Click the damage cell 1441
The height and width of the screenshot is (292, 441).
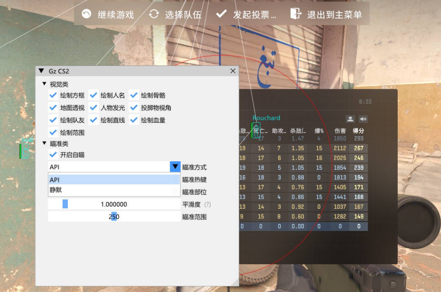pyautogui.click(x=340, y=197)
